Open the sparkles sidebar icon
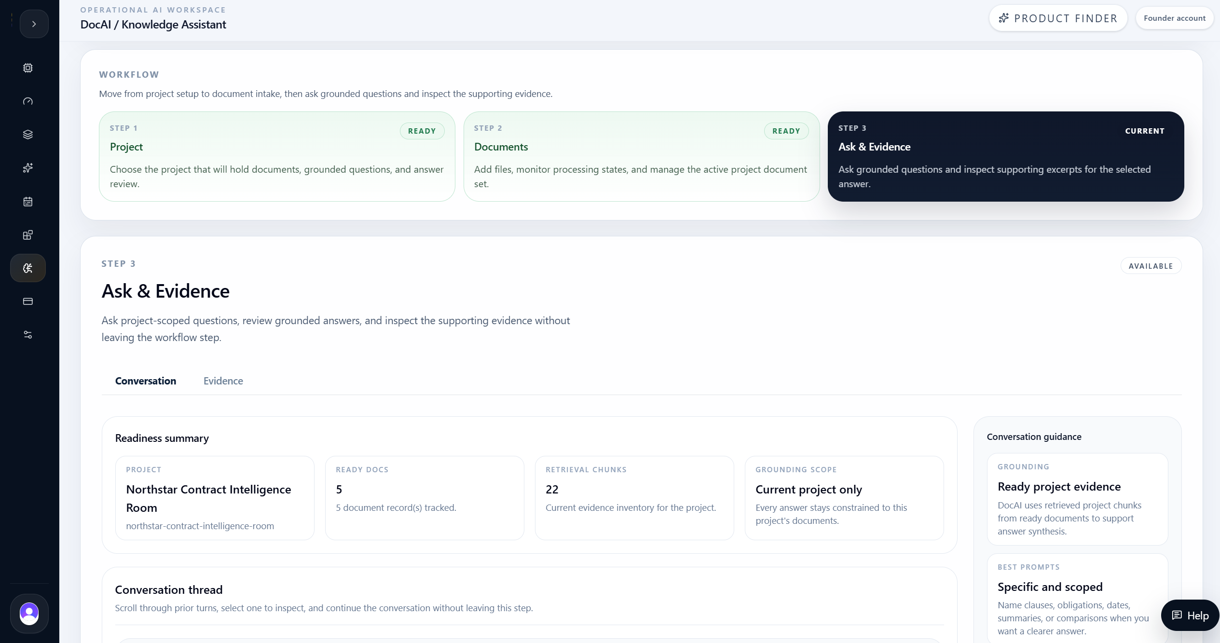The image size is (1220, 643). click(28, 168)
